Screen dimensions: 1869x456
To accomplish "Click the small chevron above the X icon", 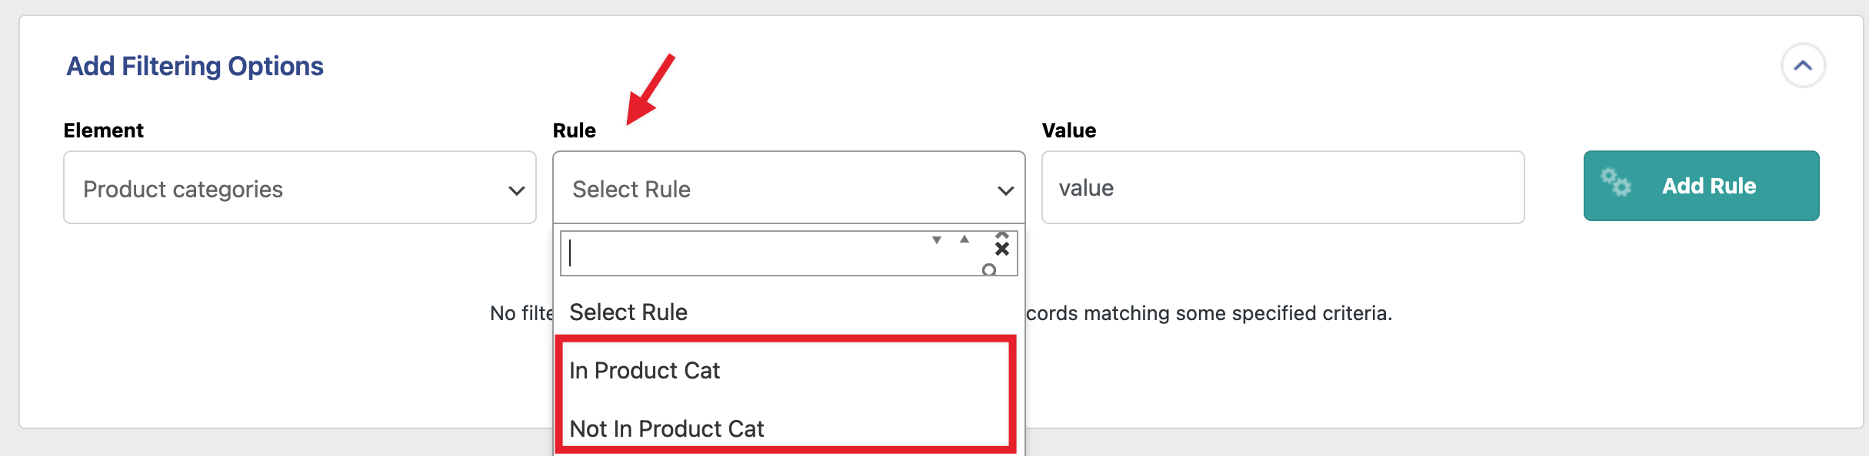I will click(x=1001, y=234).
